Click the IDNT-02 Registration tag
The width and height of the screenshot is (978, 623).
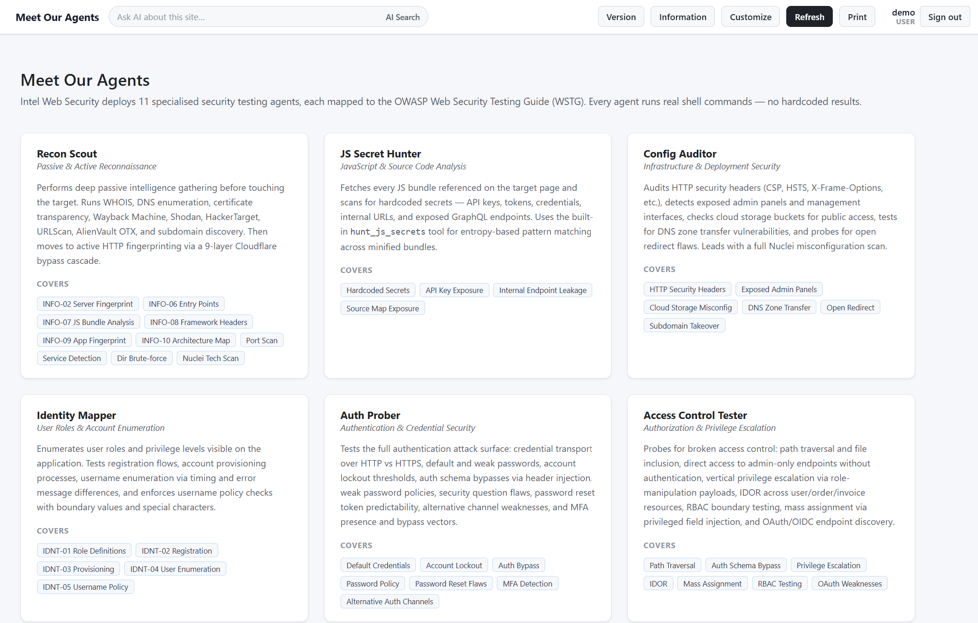point(177,551)
